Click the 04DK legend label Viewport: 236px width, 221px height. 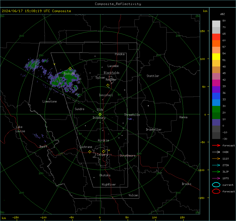pyautogui.click(x=226, y=152)
